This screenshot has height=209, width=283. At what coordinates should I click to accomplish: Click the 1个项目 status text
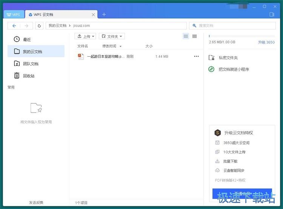point(82,203)
